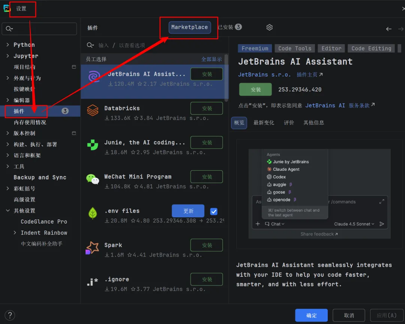
Task: Click the AI Assistant preview screenshot
Action: [x=319, y=194]
